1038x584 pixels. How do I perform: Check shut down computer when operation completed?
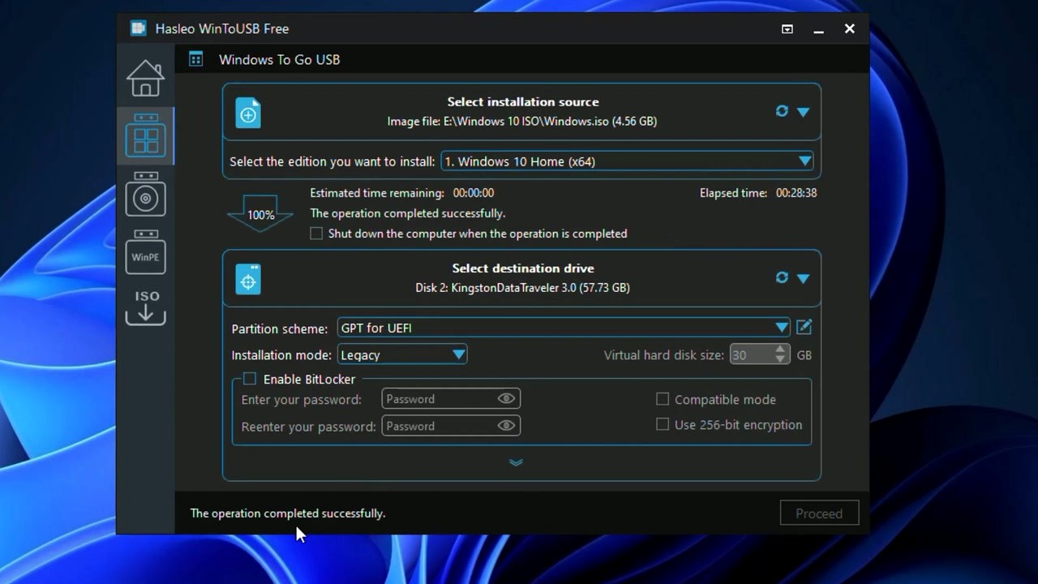(x=316, y=233)
